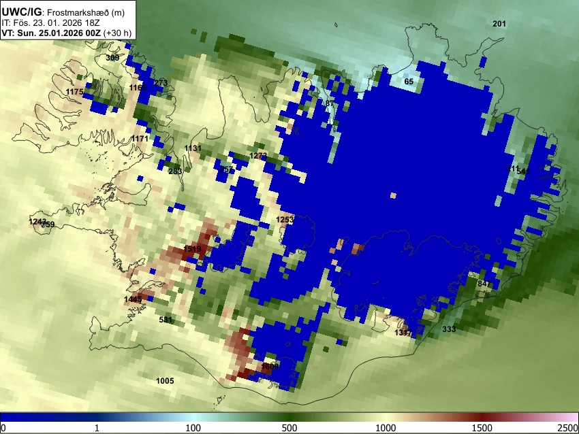Click the 1445 map value

[133, 299]
